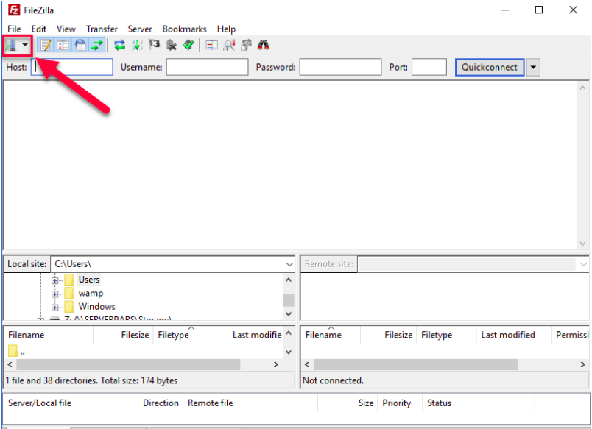Open the Site Manager icon
592x429 pixels.
pos(11,46)
